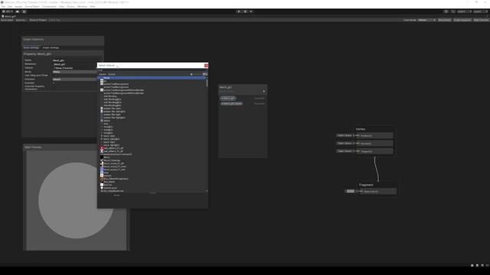Toggle hidden packages icon in Select Texture
This screenshot has height=275, width=490.
pos(204,74)
